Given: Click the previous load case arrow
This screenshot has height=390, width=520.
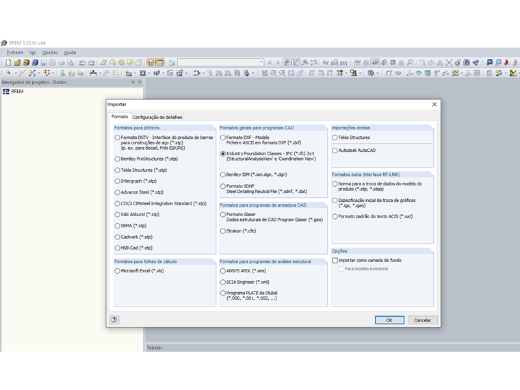Looking at the screenshot, I should click(x=270, y=62).
